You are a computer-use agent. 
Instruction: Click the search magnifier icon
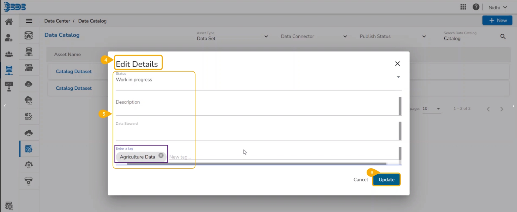(503, 36)
